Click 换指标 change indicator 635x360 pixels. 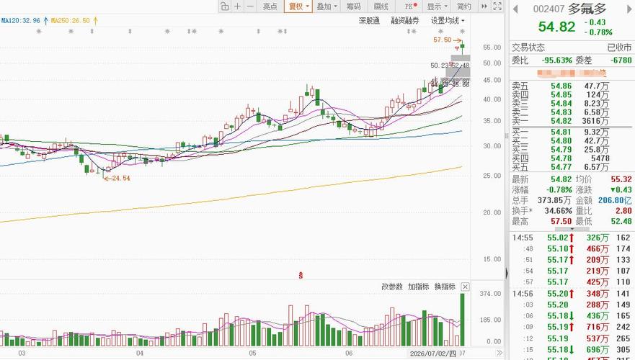pyautogui.click(x=445, y=287)
